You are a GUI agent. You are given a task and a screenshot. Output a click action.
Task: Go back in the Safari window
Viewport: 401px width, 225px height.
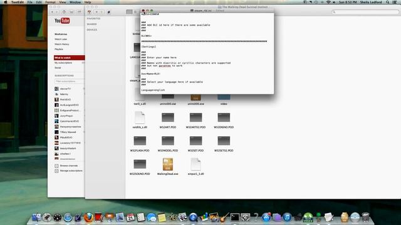coord(52,12)
